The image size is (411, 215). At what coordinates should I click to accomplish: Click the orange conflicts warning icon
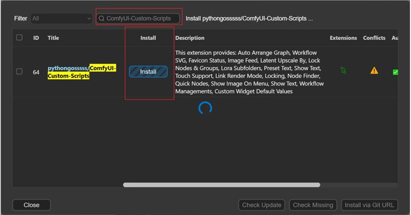374,70
